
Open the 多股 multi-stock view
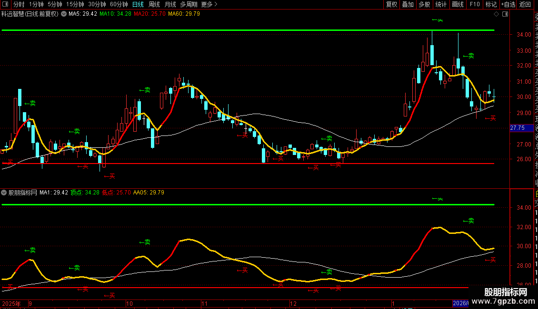click(424, 4)
